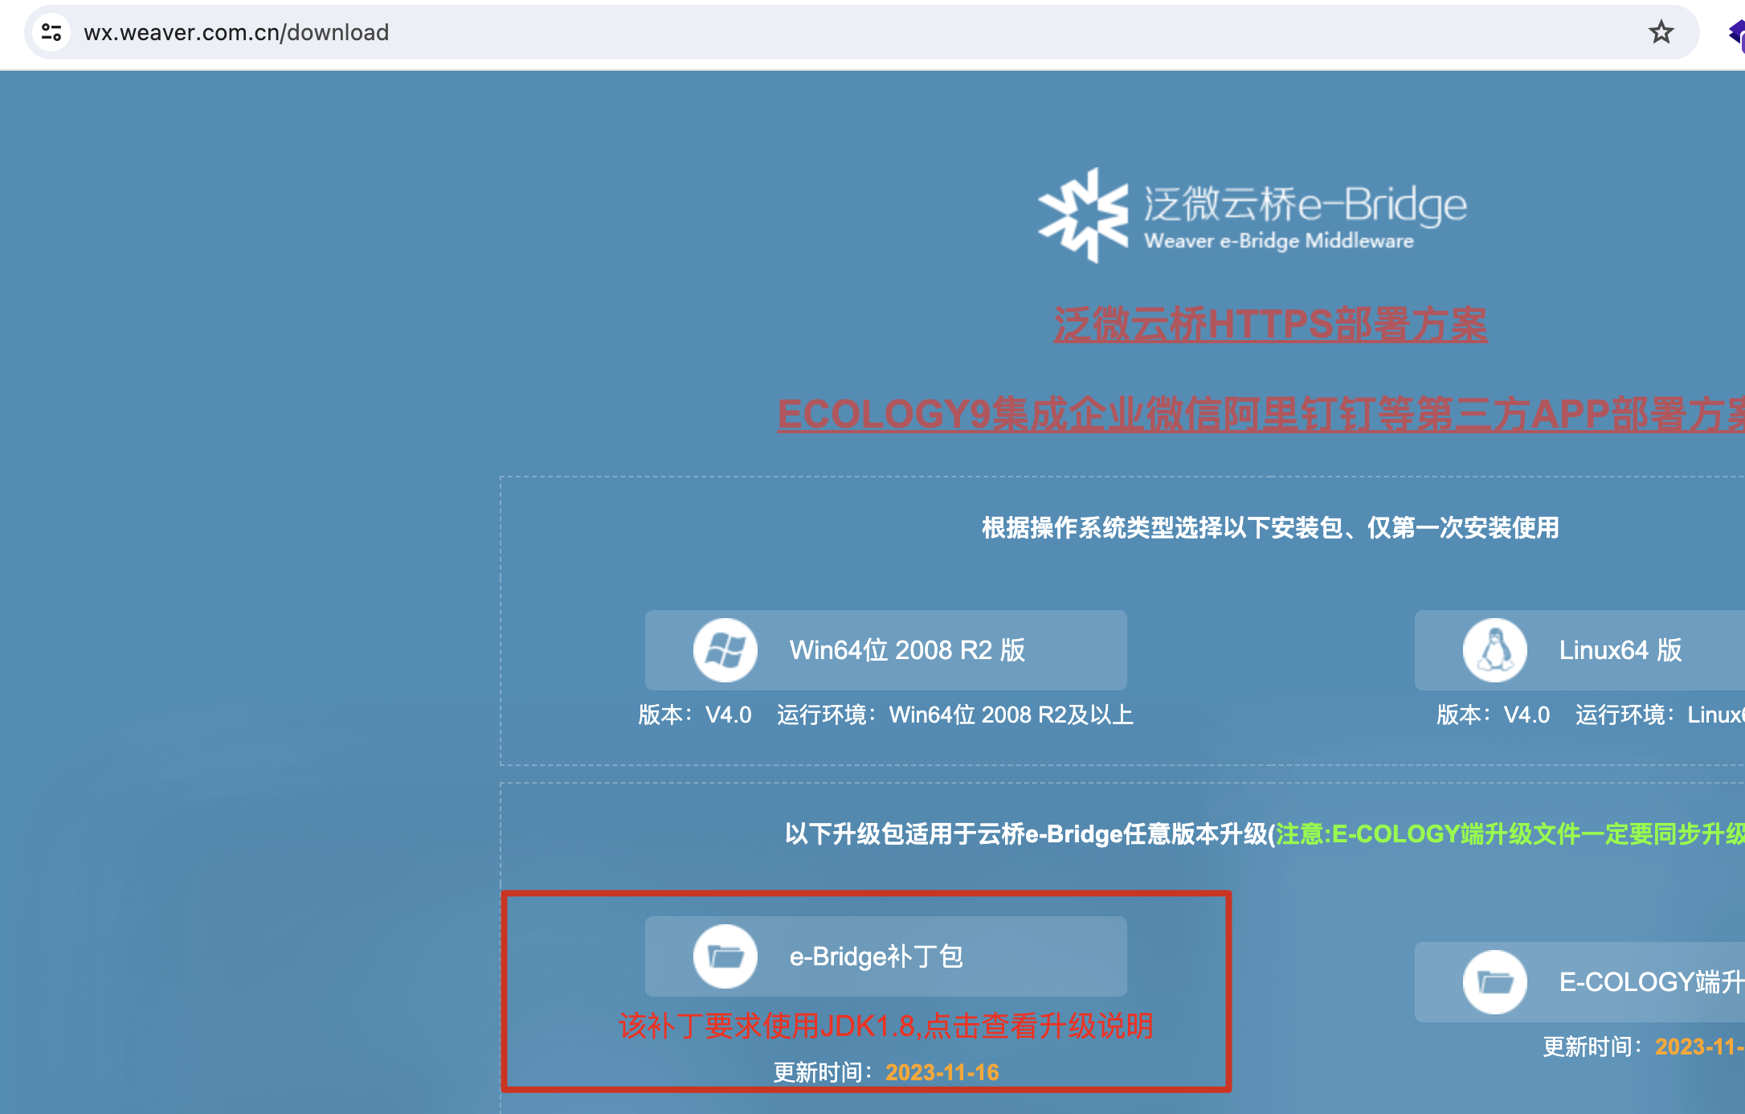
Task: View the red JDK1.8 upgrade instructions link
Action: (x=885, y=1026)
